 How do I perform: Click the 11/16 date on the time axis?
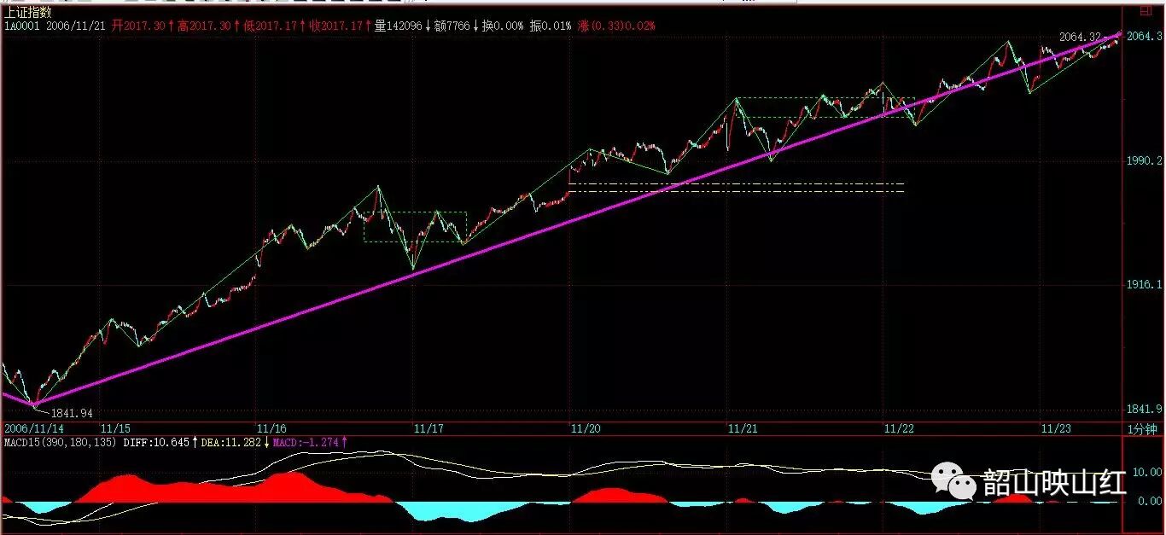[271, 428]
